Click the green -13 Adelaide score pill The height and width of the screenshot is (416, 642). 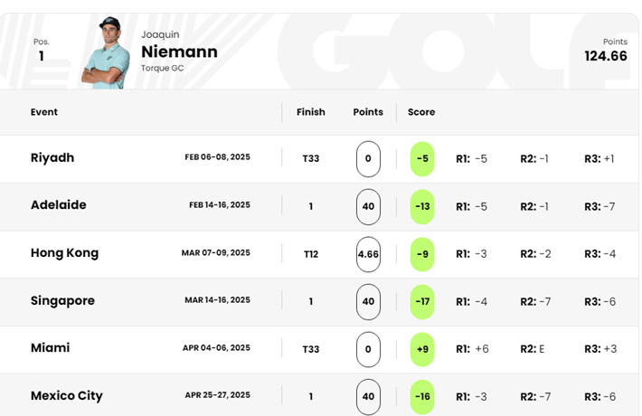coord(422,207)
